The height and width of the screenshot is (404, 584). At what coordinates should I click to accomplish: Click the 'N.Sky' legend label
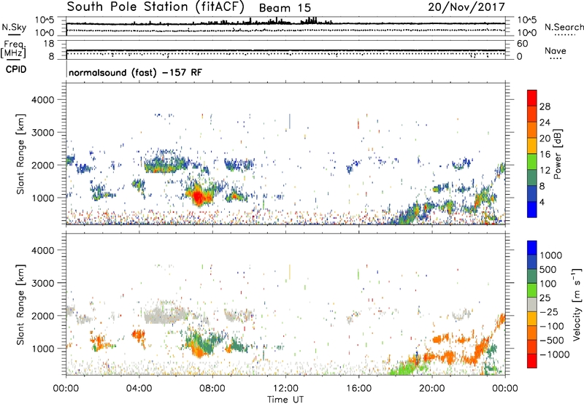pyautogui.click(x=14, y=27)
